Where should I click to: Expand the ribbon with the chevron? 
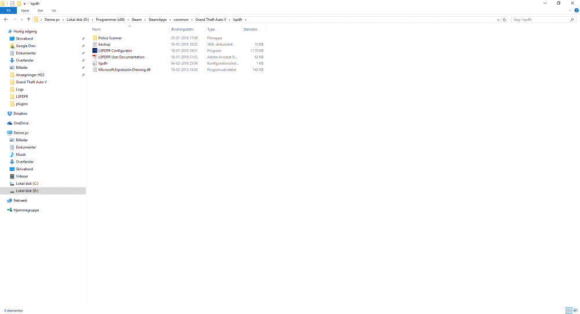click(570, 10)
